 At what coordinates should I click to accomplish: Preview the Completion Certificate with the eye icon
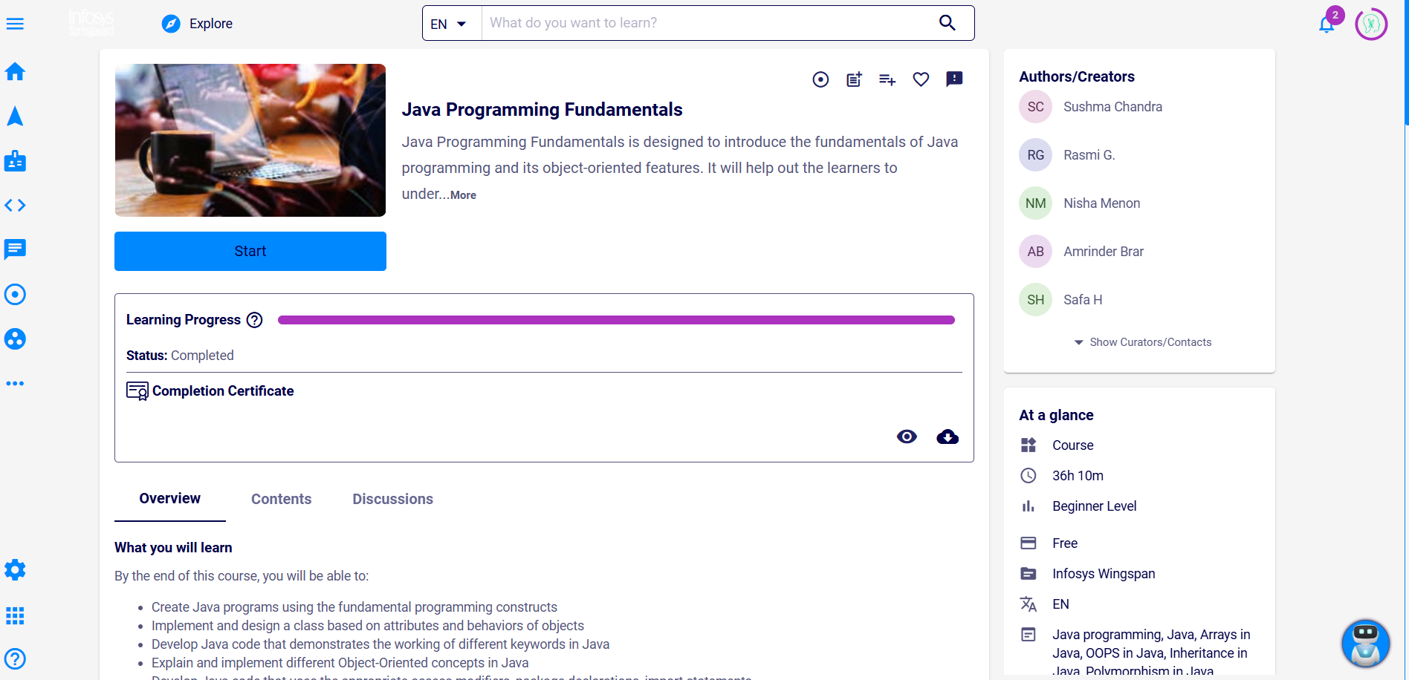pyautogui.click(x=907, y=437)
